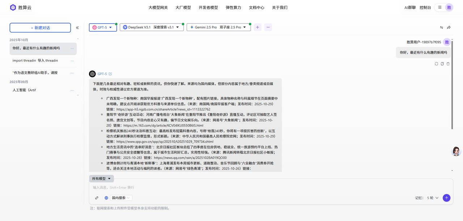The image size is (463, 221).
Task: Click the 控制台 link
Action: pos(425,7)
